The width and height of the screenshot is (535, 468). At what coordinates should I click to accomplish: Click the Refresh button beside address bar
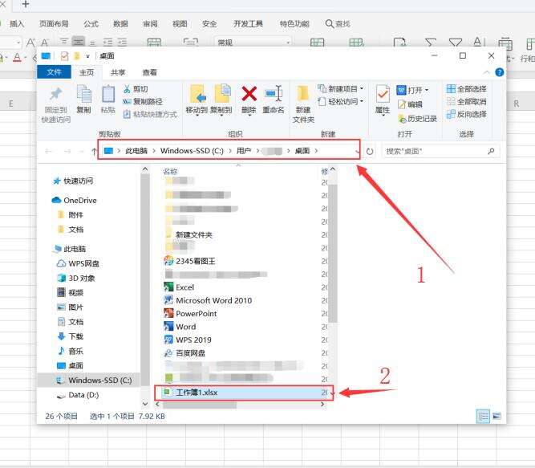click(x=370, y=151)
